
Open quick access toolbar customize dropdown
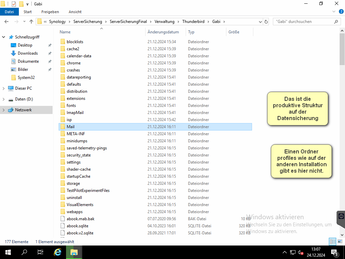(x=27, y=4)
